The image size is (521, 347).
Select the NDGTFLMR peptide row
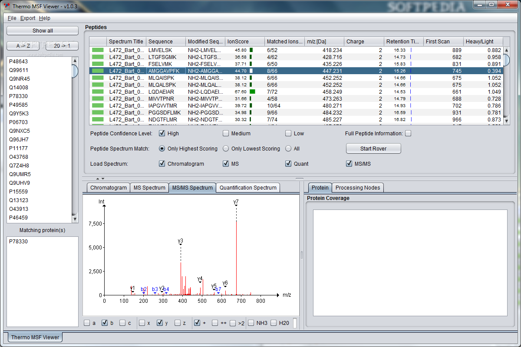tap(297, 119)
